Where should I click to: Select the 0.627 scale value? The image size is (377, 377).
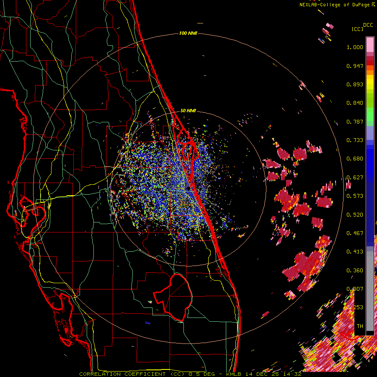click(x=355, y=178)
